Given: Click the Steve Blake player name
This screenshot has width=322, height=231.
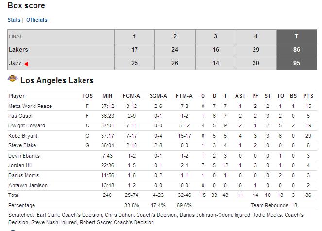Looking at the screenshot, I should click(21, 145).
